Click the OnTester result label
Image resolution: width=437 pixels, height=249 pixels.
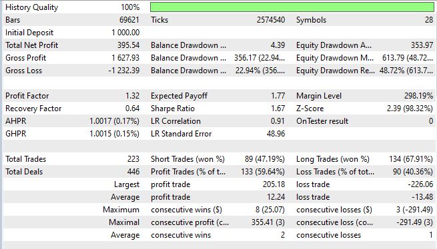tap(322, 121)
